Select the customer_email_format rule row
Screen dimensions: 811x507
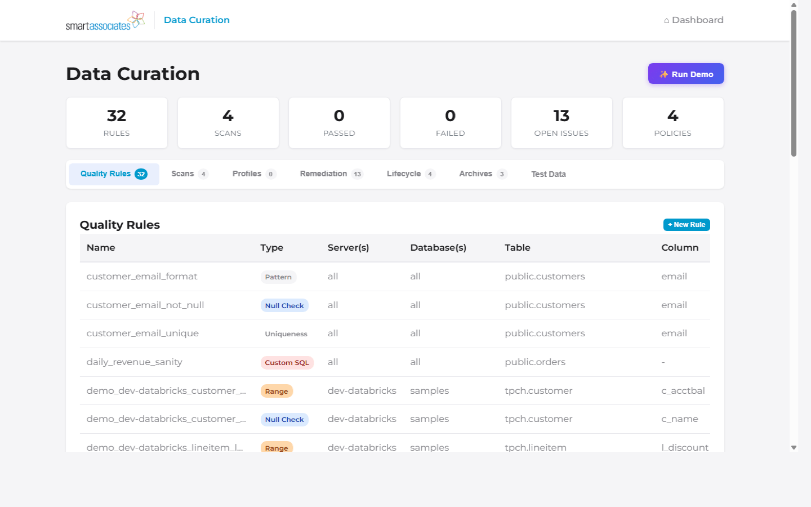[x=142, y=276]
